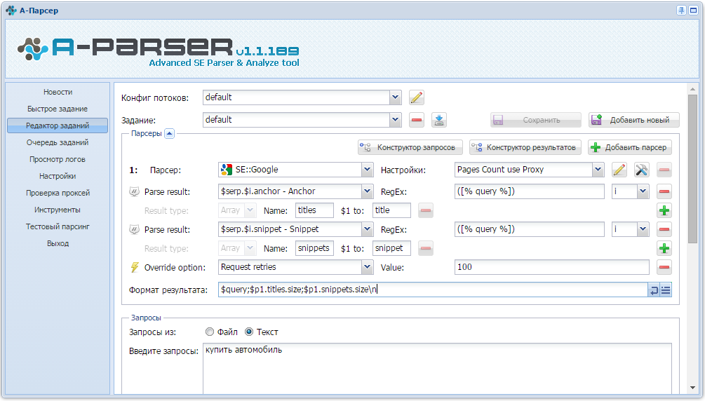Remove the Snippet parse result row
The height and width of the screenshot is (401, 705).
click(664, 229)
